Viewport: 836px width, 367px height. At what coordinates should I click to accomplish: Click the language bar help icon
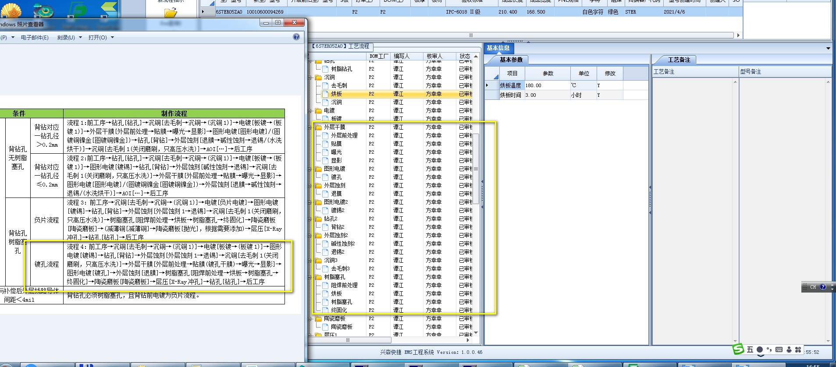tap(823, 287)
